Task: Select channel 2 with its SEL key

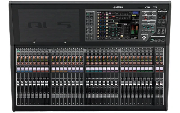Action: coord(22,51)
